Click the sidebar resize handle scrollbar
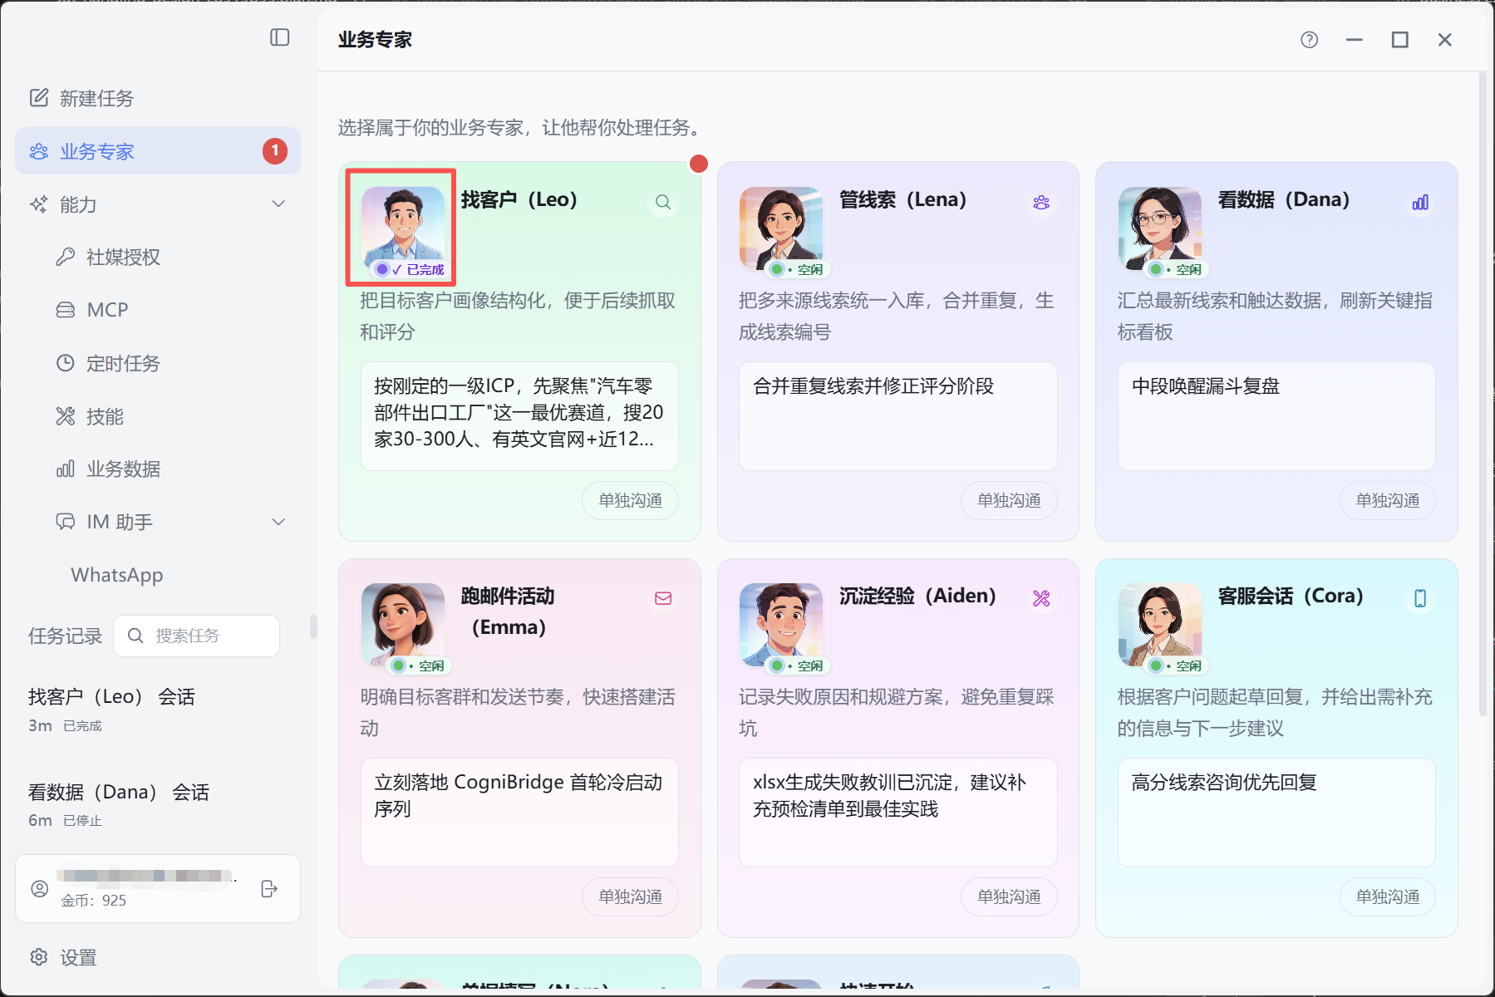 pyautogui.click(x=313, y=626)
